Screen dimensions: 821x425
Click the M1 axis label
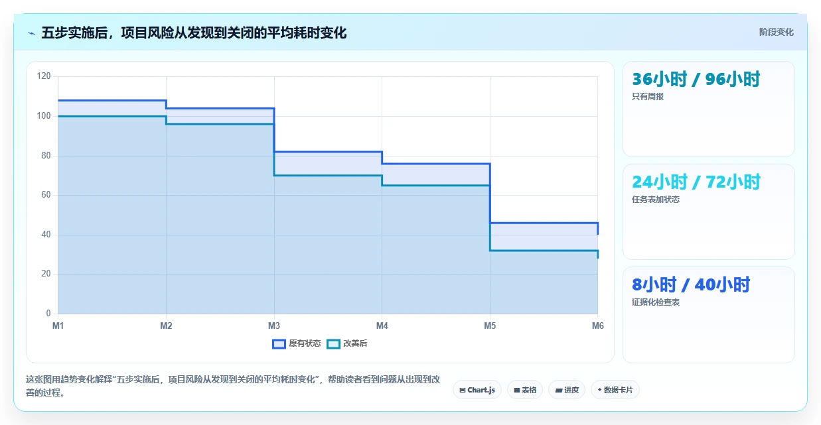[58, 326]
